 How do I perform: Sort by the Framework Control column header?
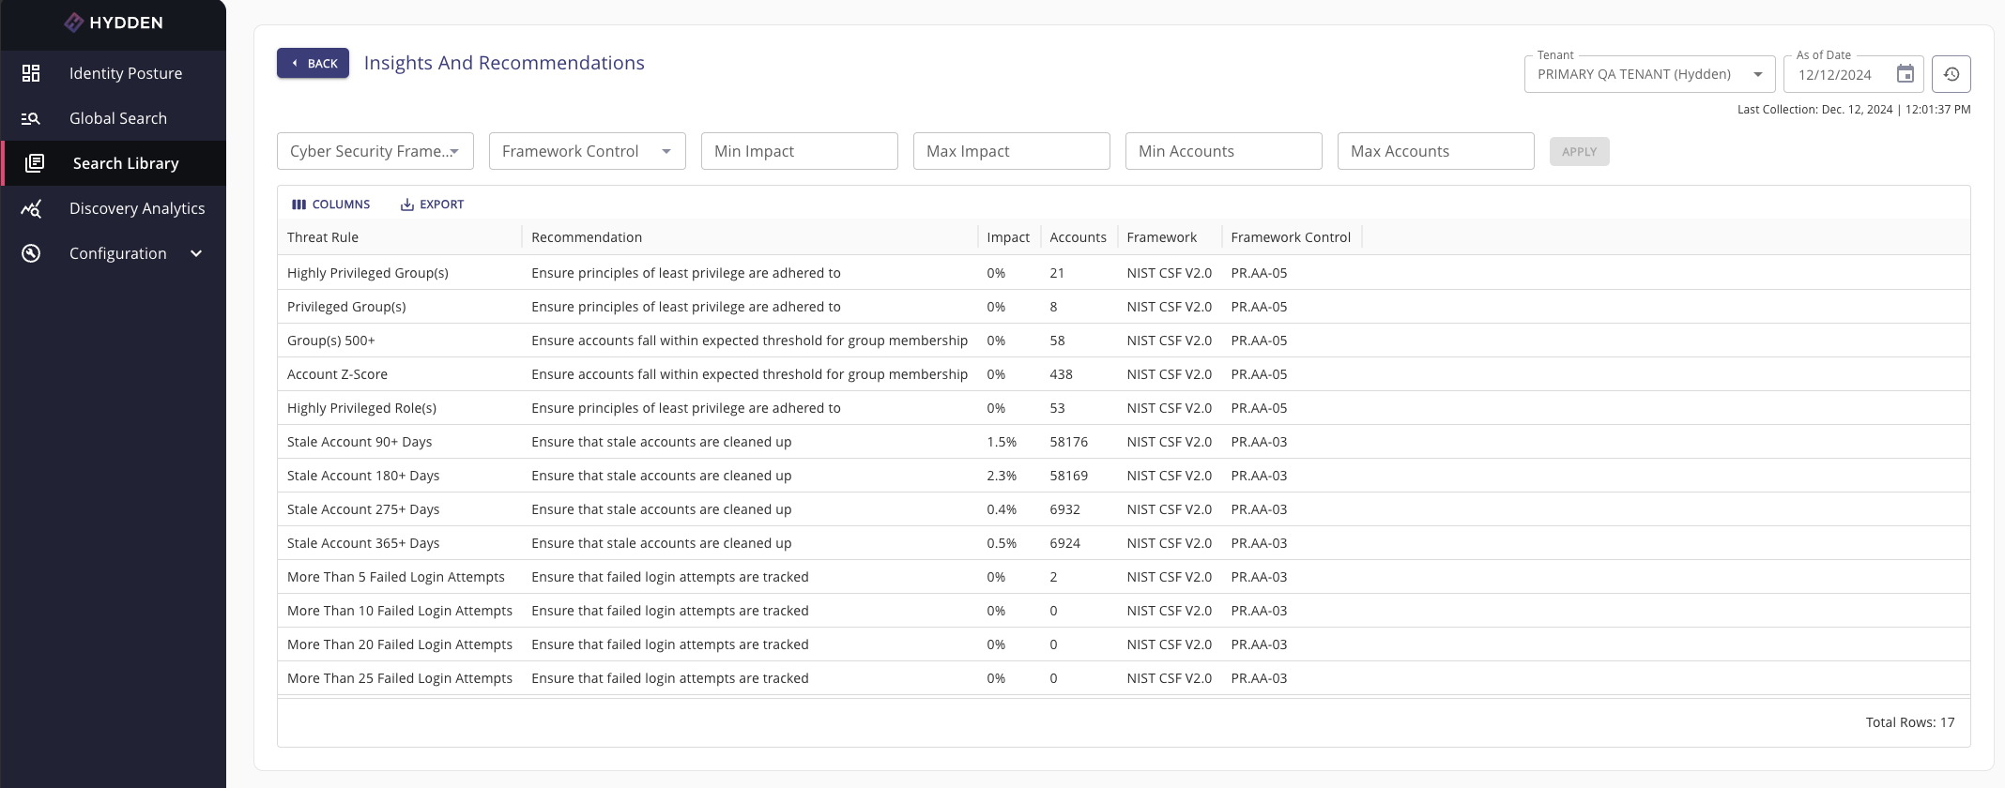pyautogui.click(x=1291, y=237)
